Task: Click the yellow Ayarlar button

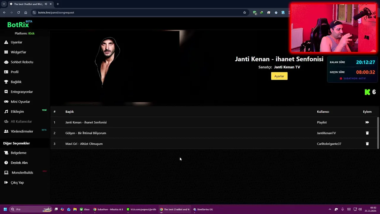Action: tap(279, 76)
